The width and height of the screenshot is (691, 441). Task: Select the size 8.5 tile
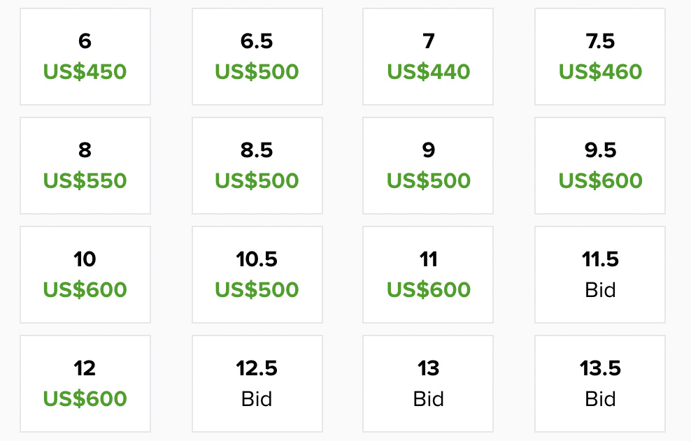click(257, 166)
